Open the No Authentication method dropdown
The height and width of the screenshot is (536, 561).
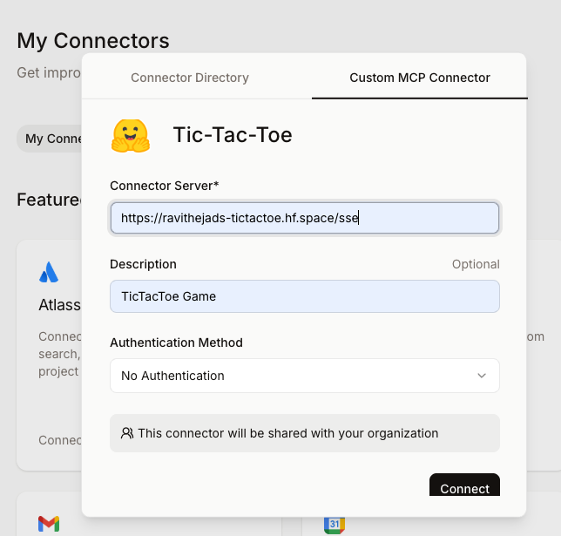(x=304, y=376)
